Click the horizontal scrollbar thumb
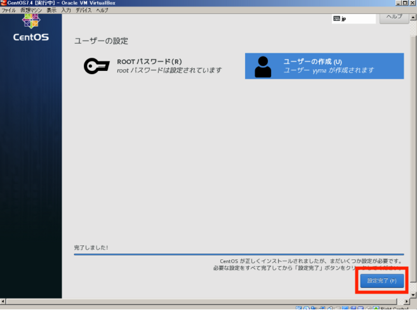 202,302
